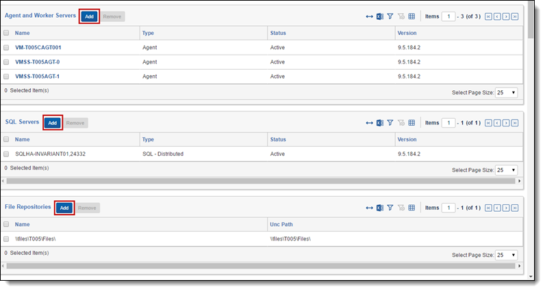Show filters in Agent and Worker Servers grid
Image resolution: width=545 pixels, height=291 pixels.
(x=390, y=16)
